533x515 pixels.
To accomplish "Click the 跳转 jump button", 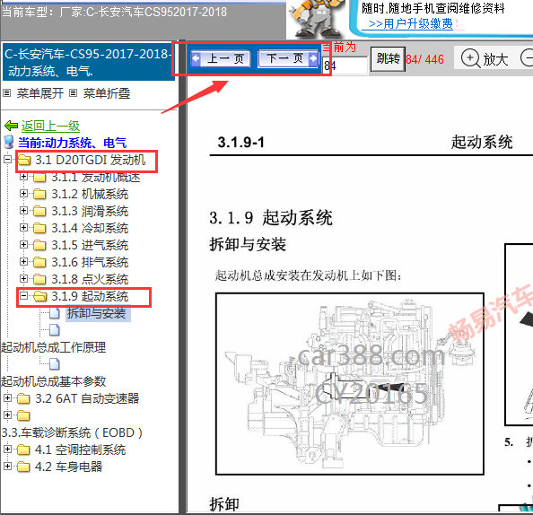I will (x=388, y=59).
